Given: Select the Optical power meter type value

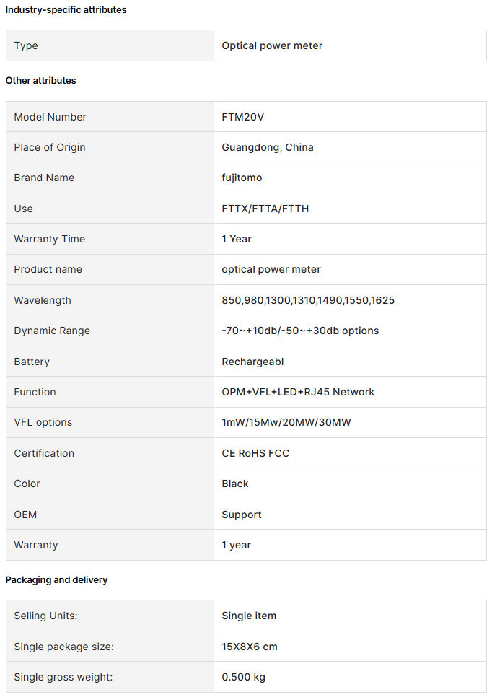Looking at the screenshot, I should (272, 45).
